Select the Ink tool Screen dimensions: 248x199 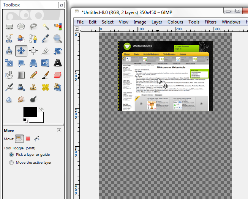21,87
